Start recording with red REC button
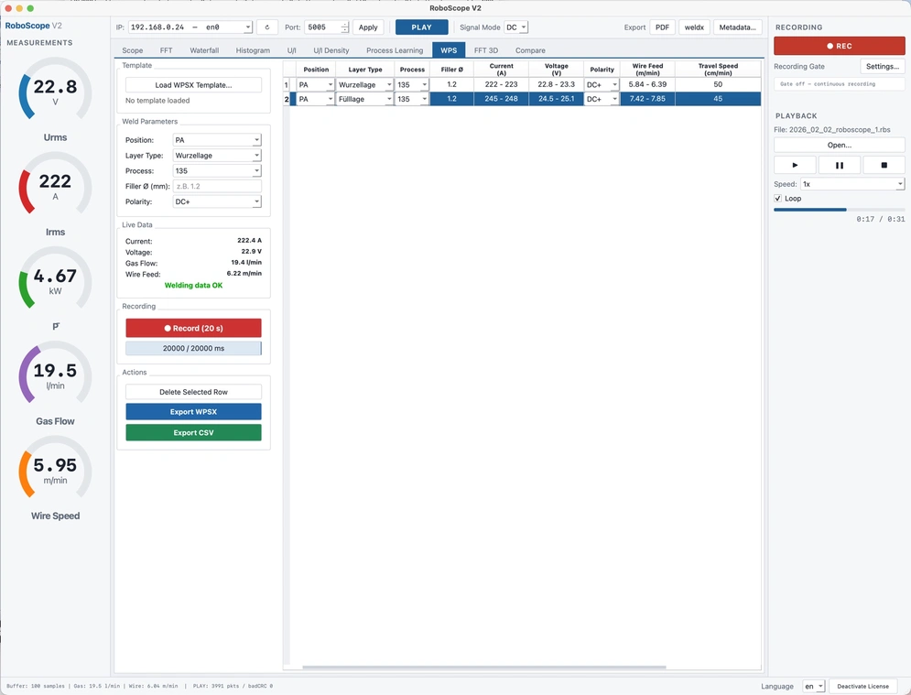911x695 pixels. click(839, 46)
